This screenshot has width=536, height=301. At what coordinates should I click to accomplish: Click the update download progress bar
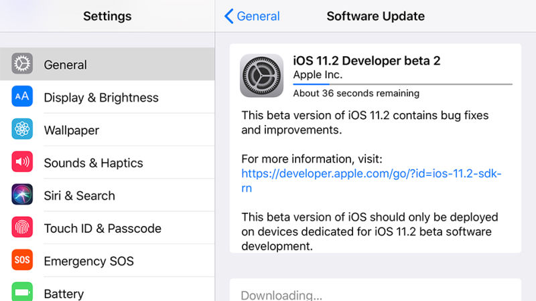(403, 84)
